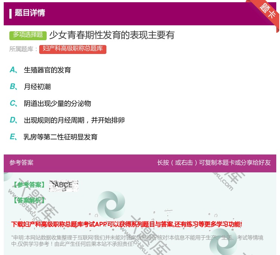280x255 pixels.
Task: Click the letter B option marker
Action: (13, 87)
